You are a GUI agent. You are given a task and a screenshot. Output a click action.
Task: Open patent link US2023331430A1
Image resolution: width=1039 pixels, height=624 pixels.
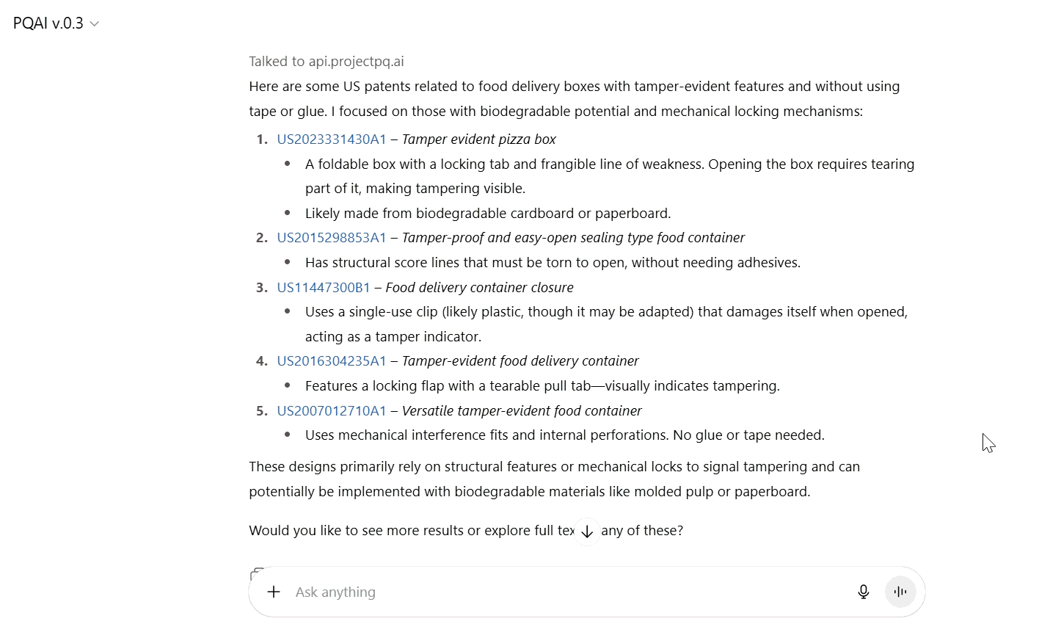(331, 139)
